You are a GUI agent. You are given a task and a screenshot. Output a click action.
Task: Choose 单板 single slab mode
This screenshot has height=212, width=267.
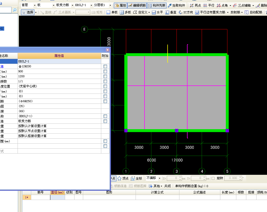click(x=112, y=12)
